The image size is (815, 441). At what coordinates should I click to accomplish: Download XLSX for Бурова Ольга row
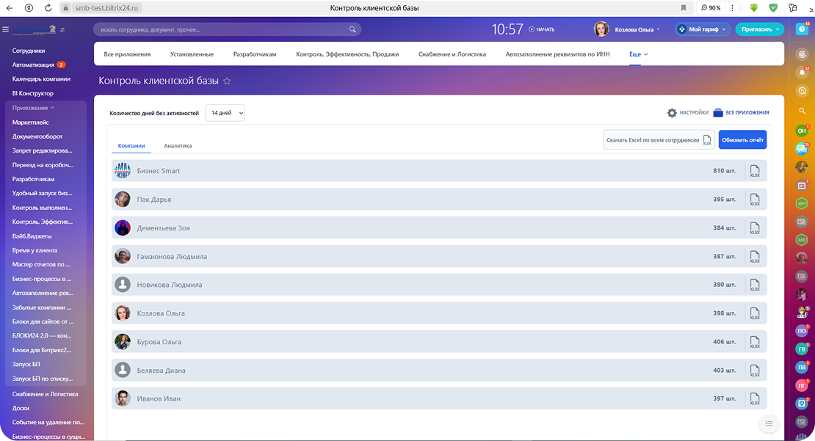(x=755, y=342)
